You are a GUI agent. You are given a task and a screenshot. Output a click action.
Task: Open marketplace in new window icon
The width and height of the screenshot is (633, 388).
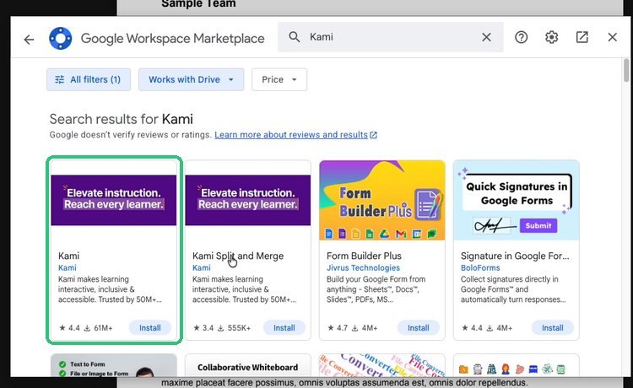pyautogui.click(x=582, y=37)
